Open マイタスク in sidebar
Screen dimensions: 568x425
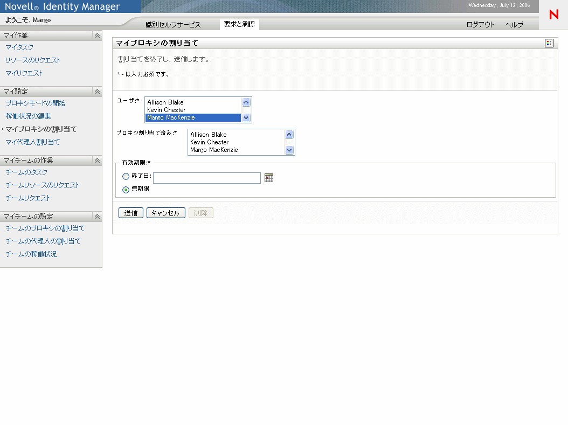coord(19,47)
